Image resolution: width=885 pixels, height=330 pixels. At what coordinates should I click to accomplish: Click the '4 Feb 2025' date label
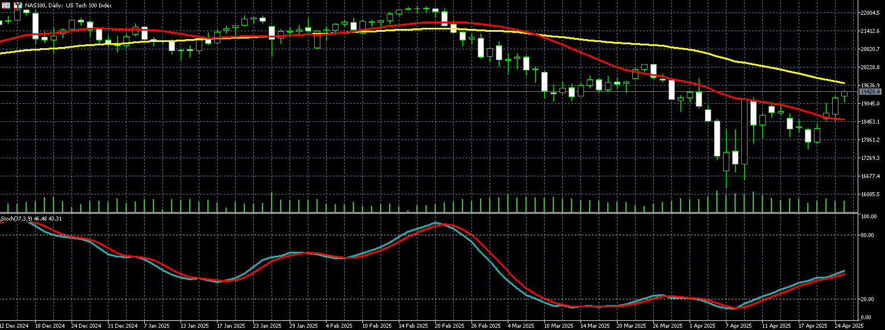[339, 327]
